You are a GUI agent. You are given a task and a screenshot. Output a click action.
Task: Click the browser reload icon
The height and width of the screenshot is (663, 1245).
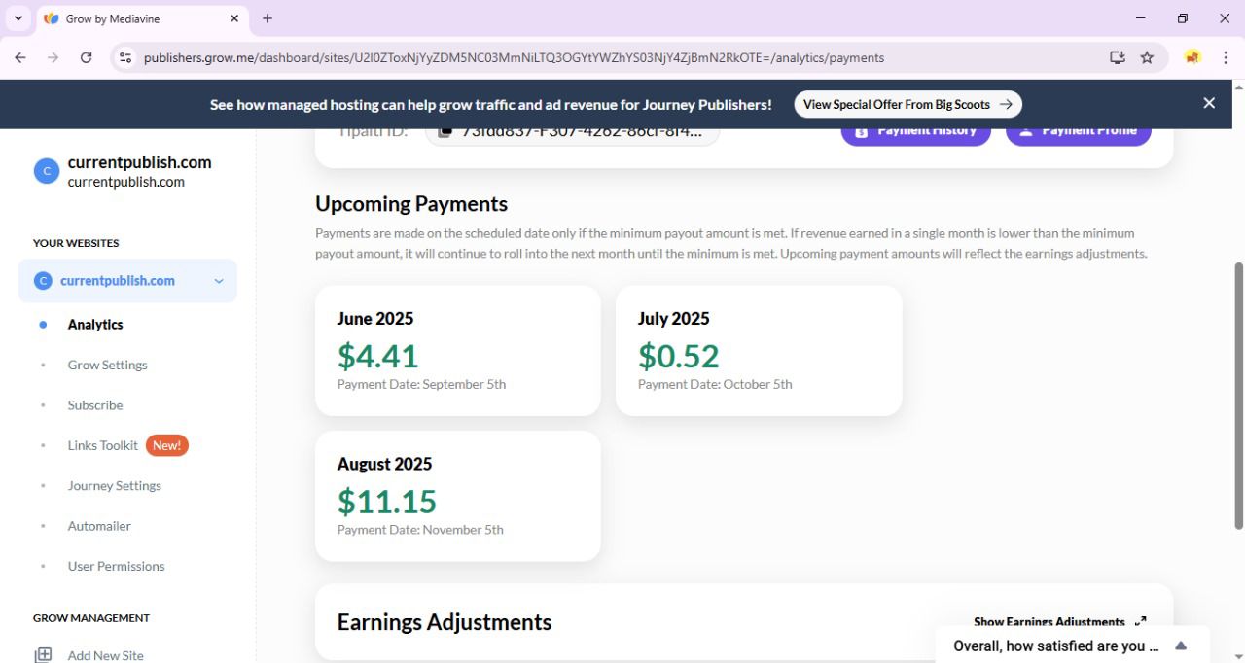(x=86, y=57)
